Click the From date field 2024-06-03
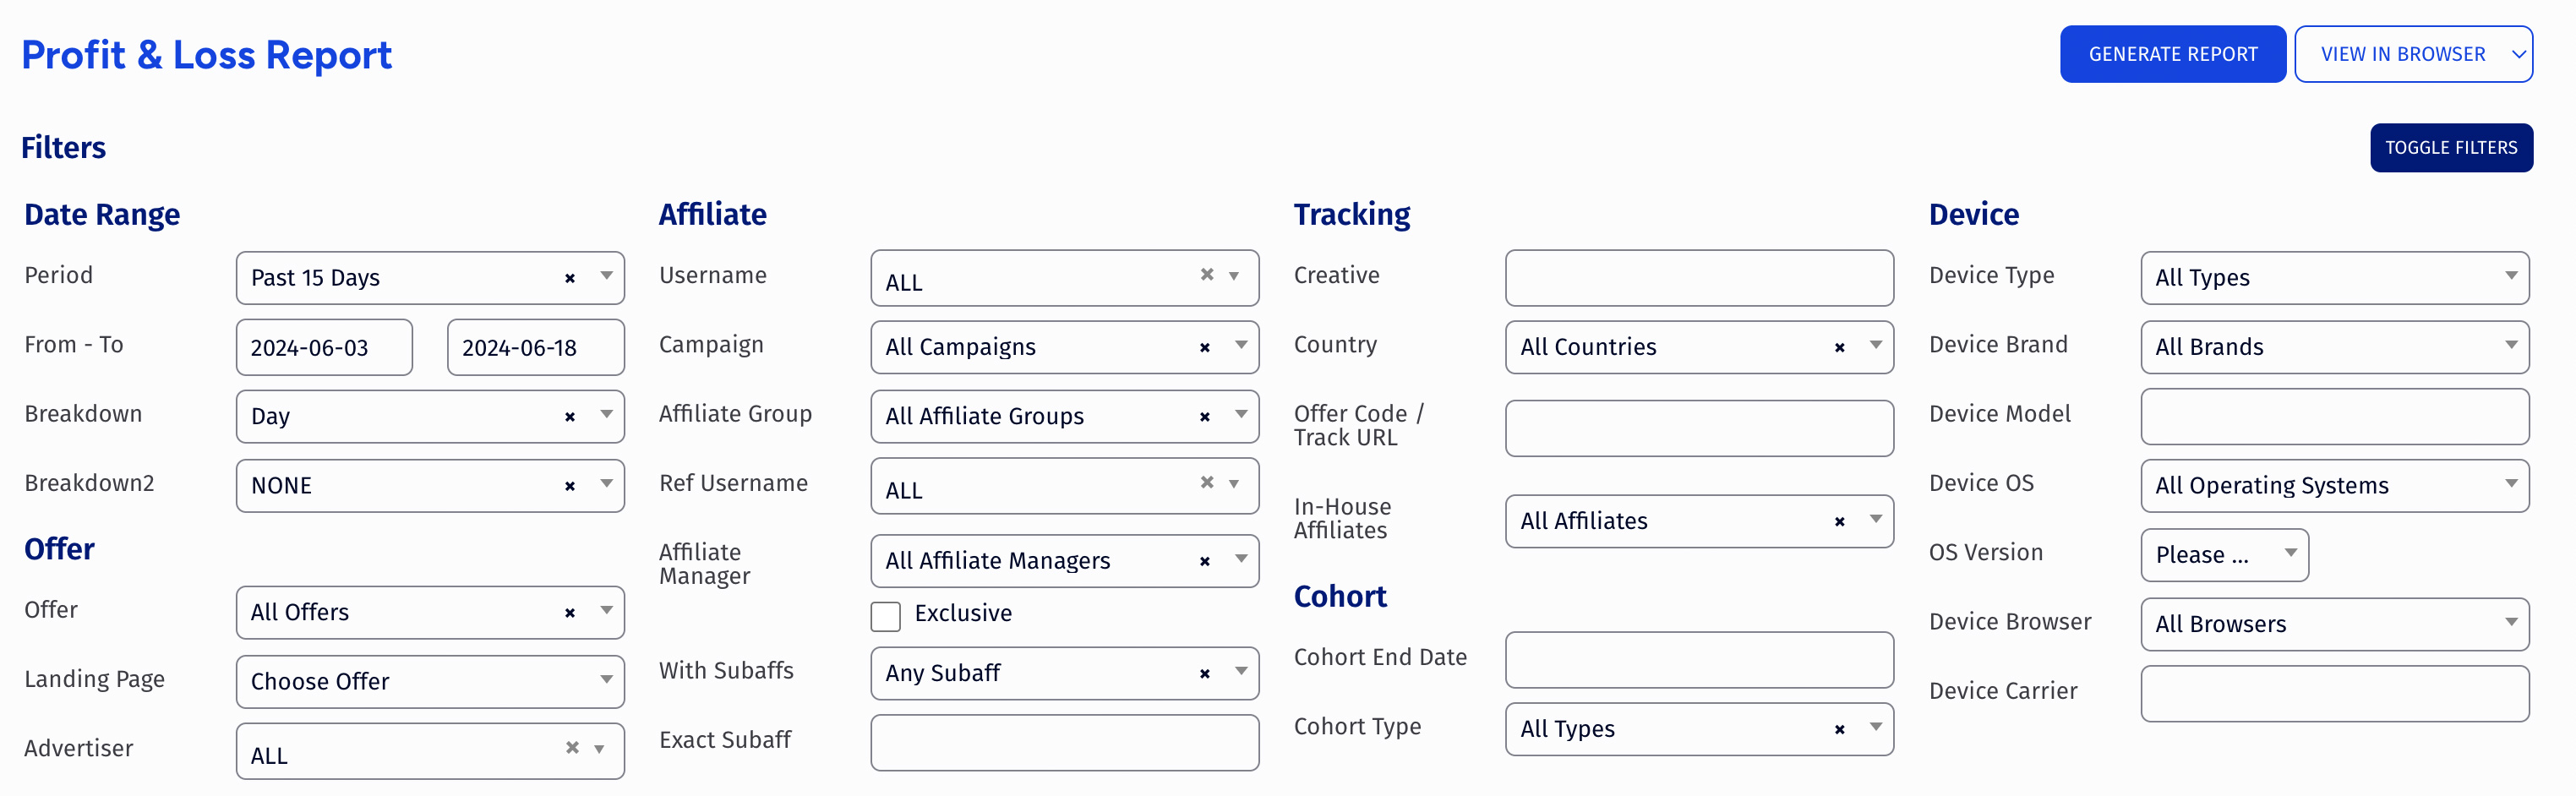Image resolution: width=2576 pixels, height=796 pixels. (x=324, y=347)
